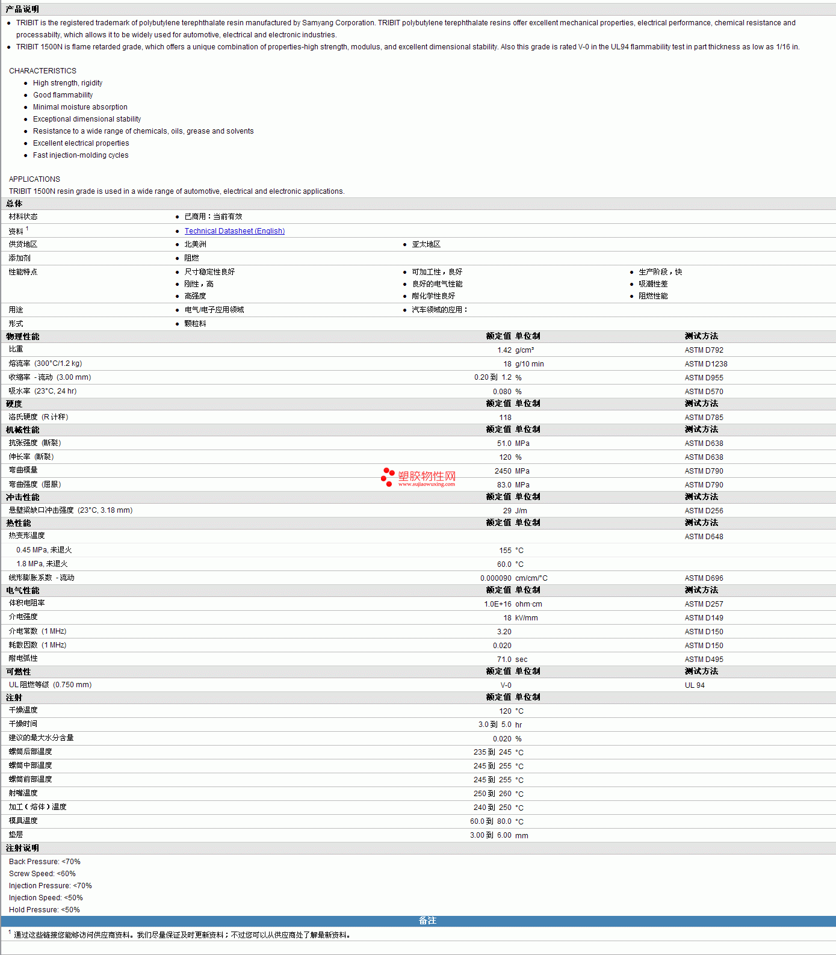Click the ASTM D1238 test method

click(x=706, y=364)
